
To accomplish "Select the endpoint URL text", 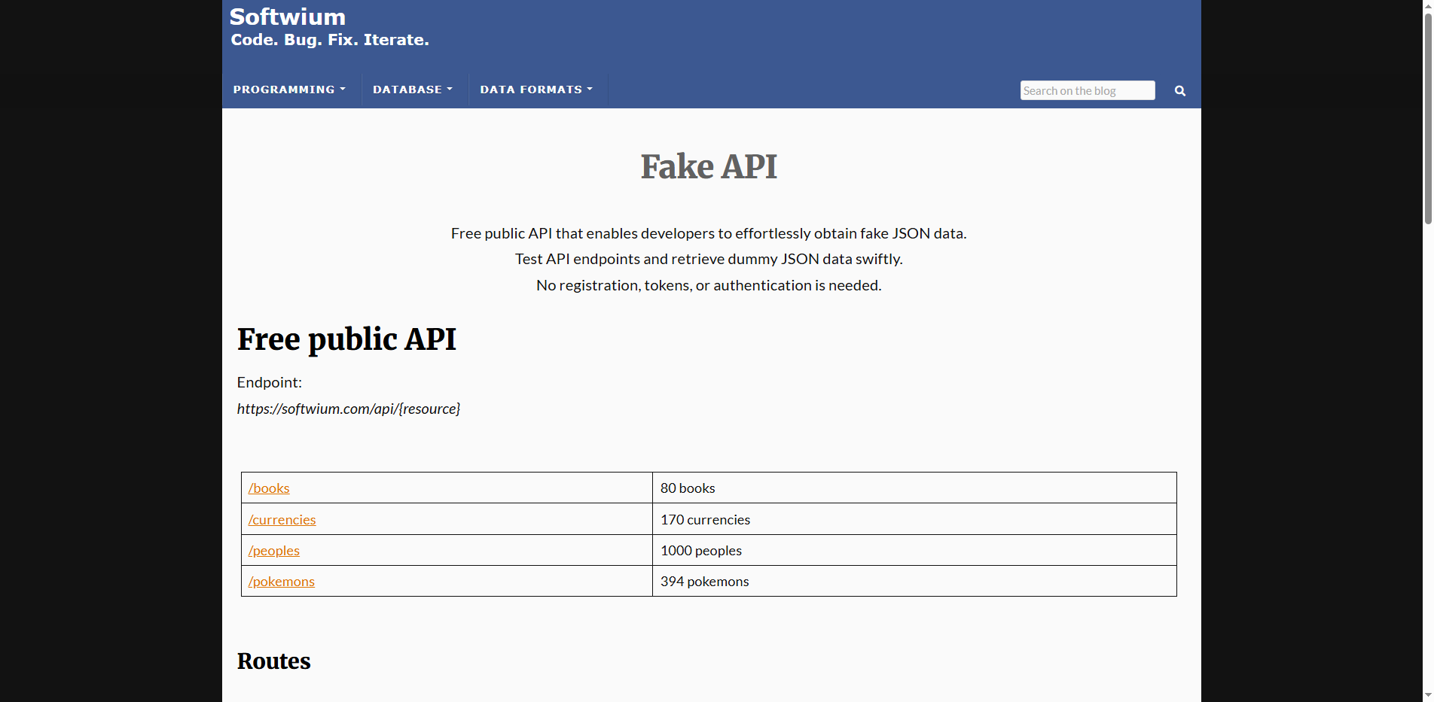I will [x=348, y=409].
